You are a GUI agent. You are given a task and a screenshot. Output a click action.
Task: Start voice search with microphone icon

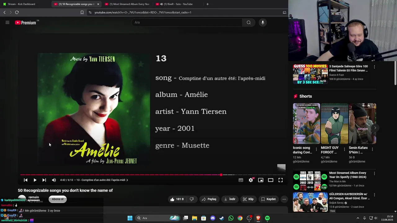(x=263, y=22)
